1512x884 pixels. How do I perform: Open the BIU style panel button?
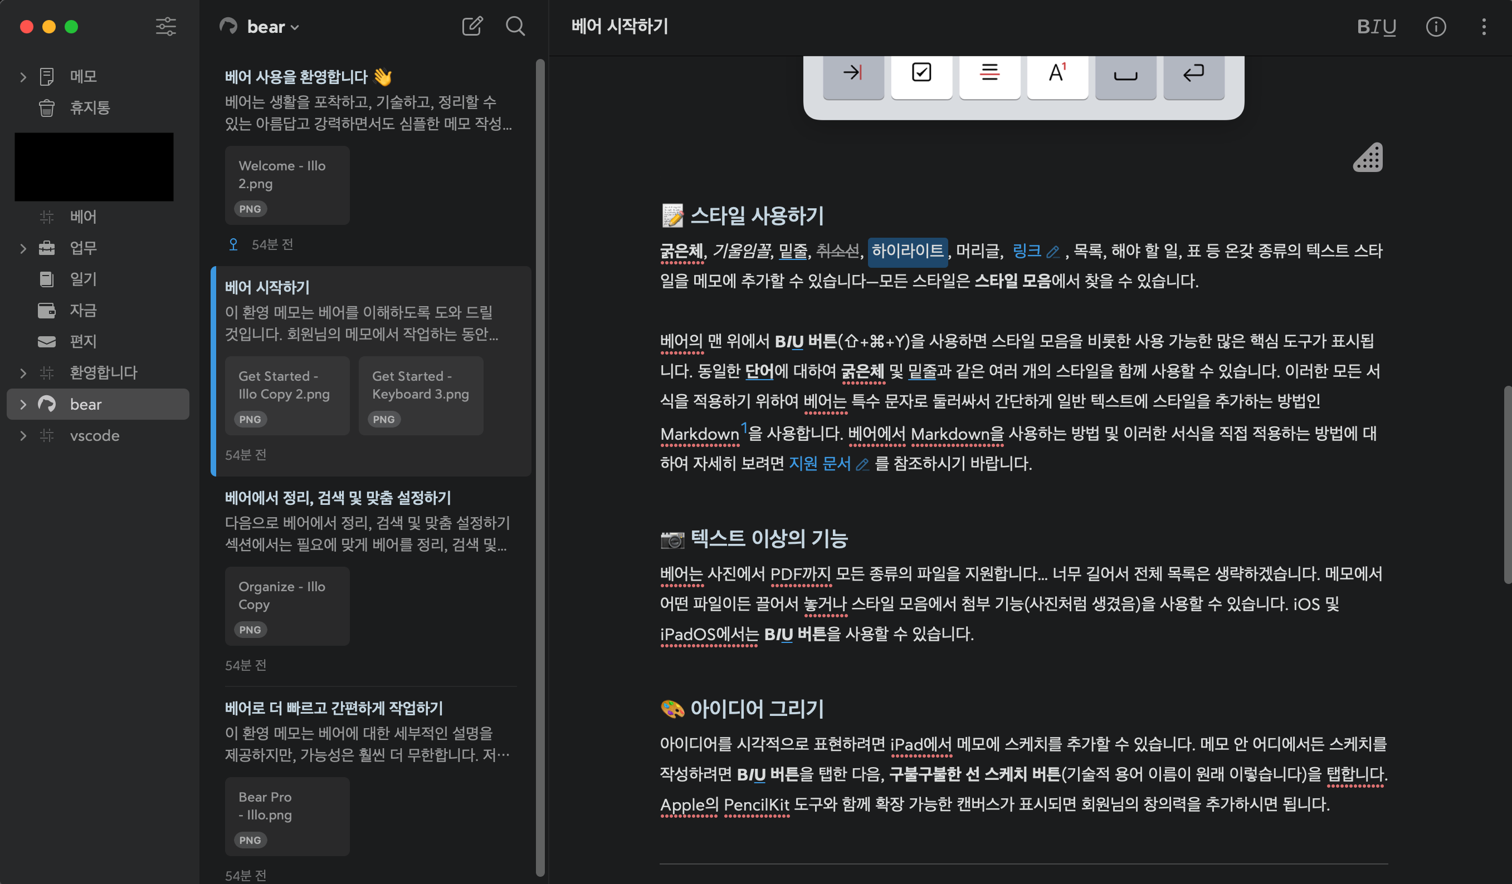point(1376,26)
